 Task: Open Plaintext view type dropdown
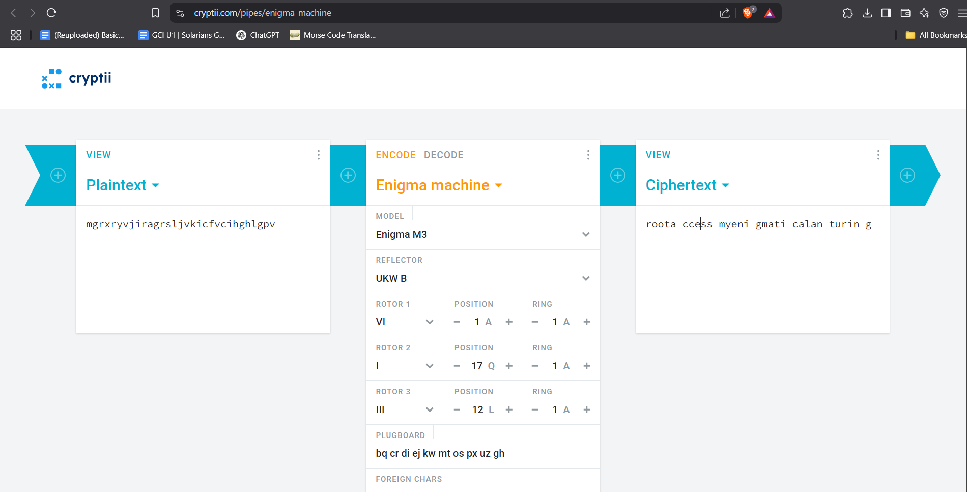tap(123, 185)
